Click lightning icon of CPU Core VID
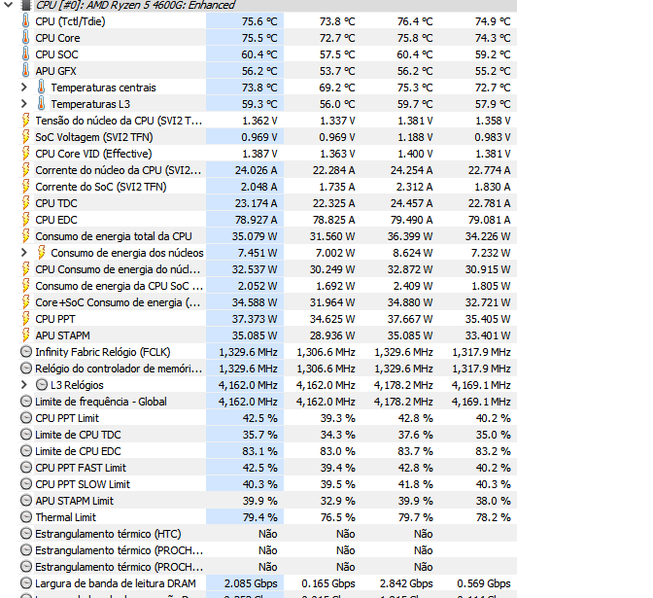 26,154
